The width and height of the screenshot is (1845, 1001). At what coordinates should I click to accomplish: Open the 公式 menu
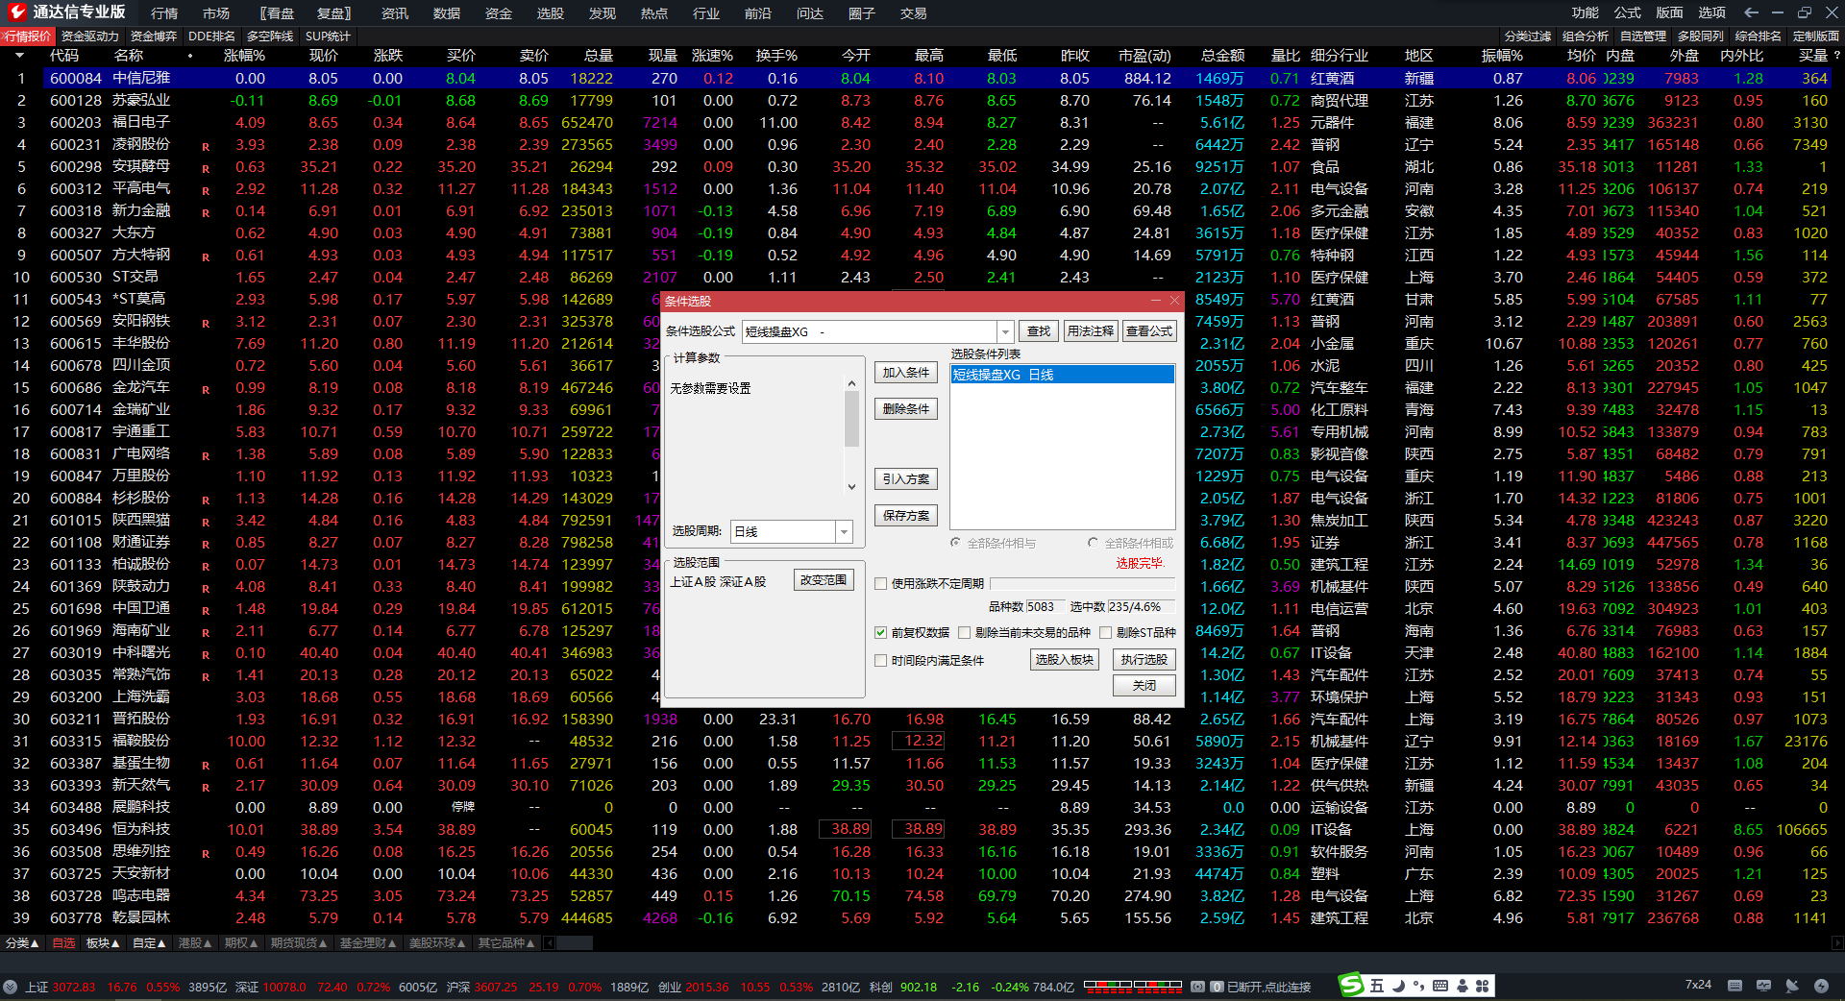pyautogui.click(x=1627, y=12)
